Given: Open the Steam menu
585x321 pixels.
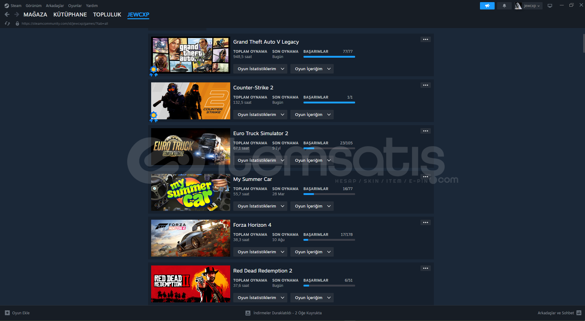Looking at the screenshot, I should (x=16, y=6).
